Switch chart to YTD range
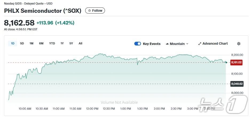This screenshot has width=251, height=117. (x=52, y=43)
